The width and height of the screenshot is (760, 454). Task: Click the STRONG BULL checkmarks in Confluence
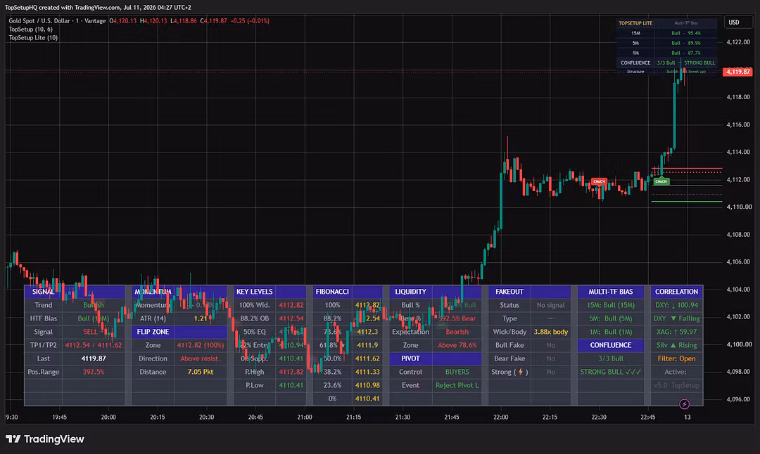pyautogui.click(x=633, y=372)
